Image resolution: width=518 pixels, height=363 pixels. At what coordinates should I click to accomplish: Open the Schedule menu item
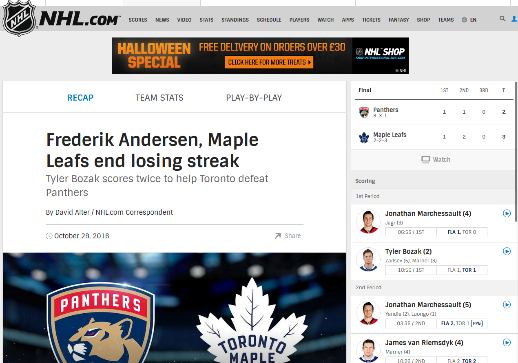point(269,20)
